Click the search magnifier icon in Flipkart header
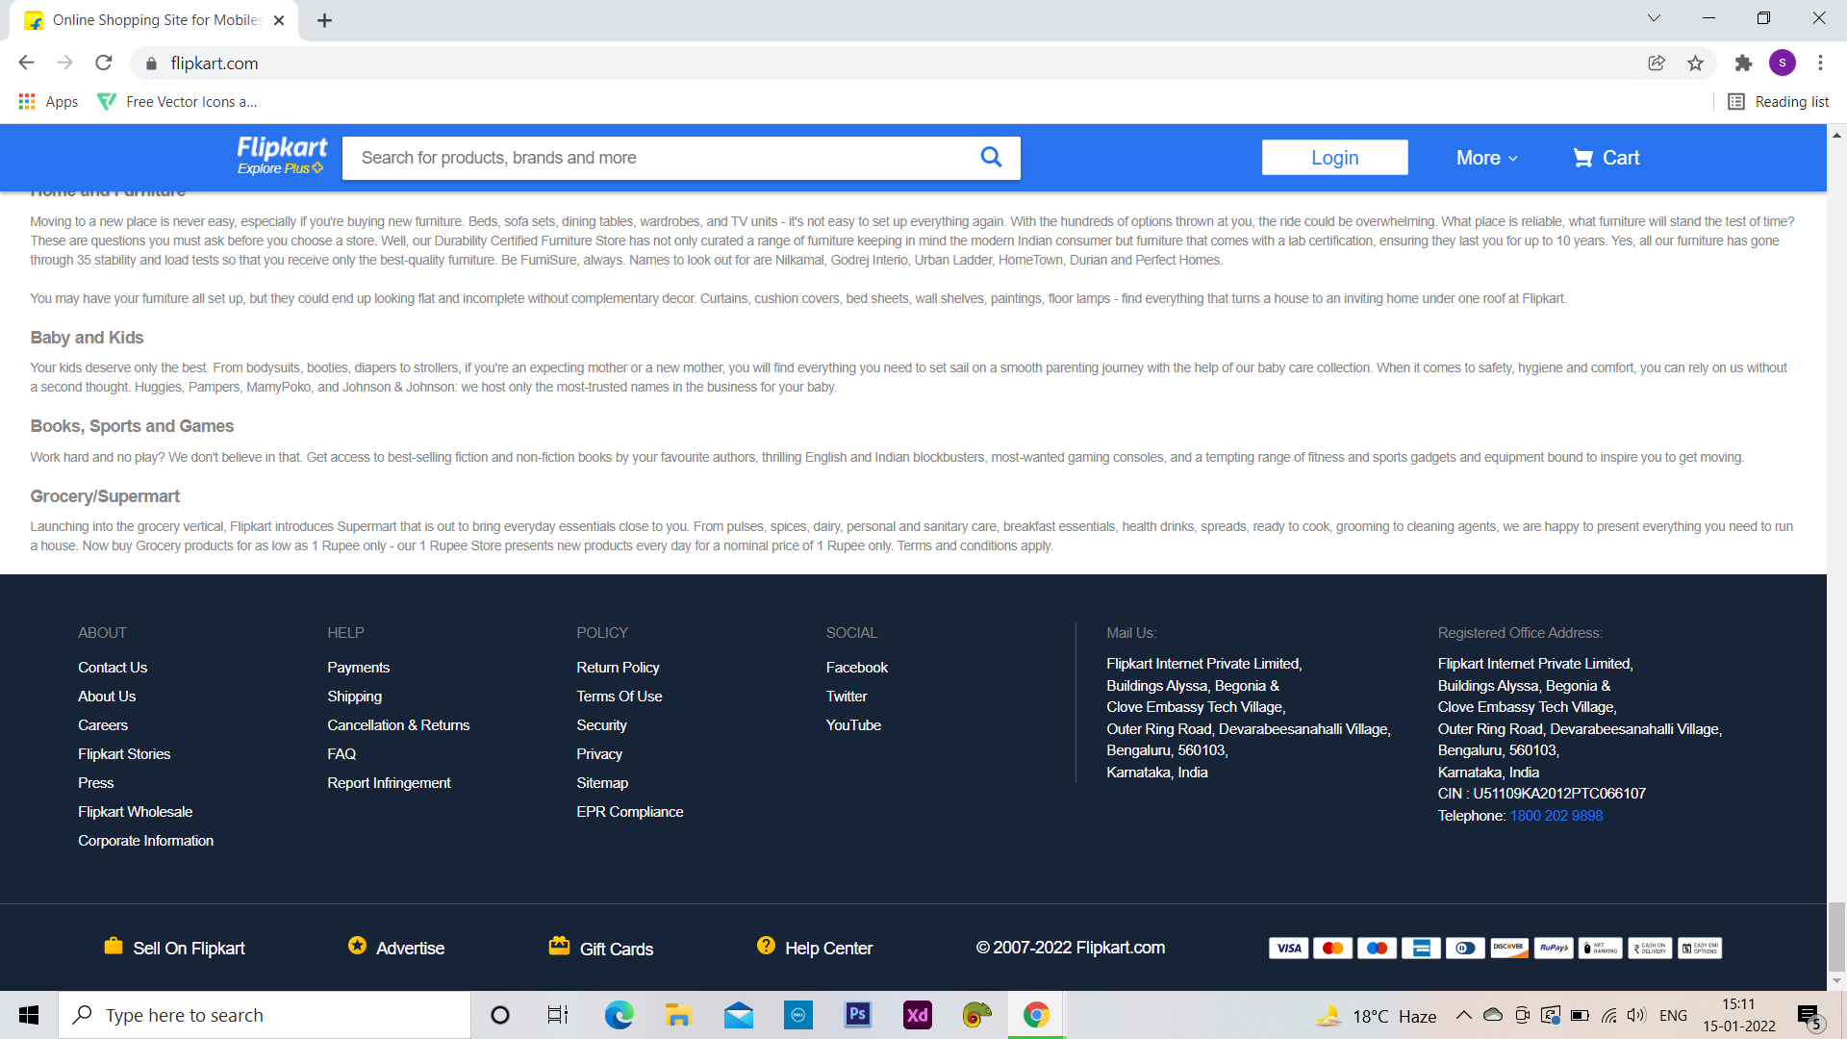The width and height of the screenshot is (1847, 1039). (x=991, y=157)
